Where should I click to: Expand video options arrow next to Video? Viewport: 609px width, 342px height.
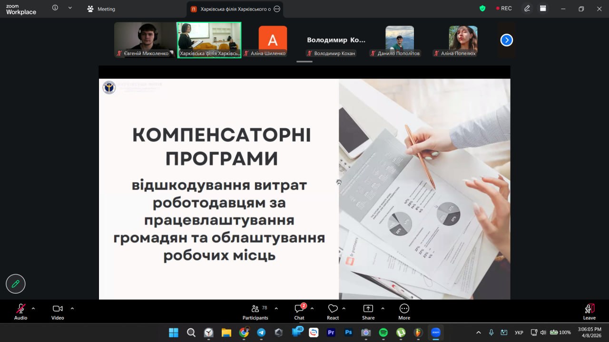72,308
